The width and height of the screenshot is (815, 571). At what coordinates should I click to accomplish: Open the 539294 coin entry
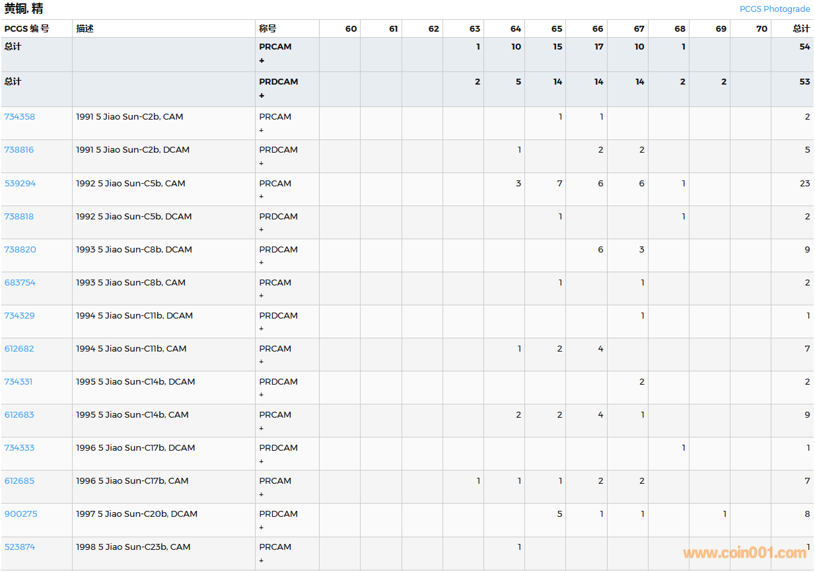pyautogui.click(x=20, y=184)
